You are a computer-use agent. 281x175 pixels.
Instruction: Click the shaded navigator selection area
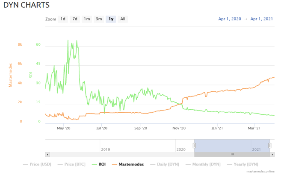tap(232, 146)
